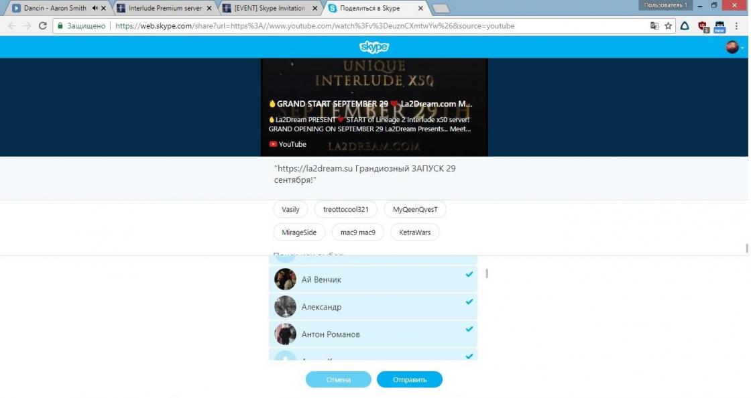The height and width of the screenshot is (398, 751).
Task: Click the contact list scrollbar
Action: click(487, 273)
